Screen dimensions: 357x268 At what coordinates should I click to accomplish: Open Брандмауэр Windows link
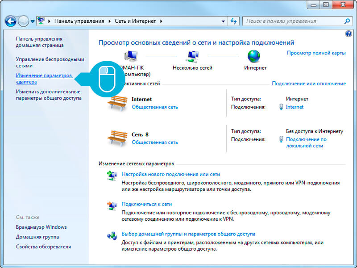pos(41,227)
